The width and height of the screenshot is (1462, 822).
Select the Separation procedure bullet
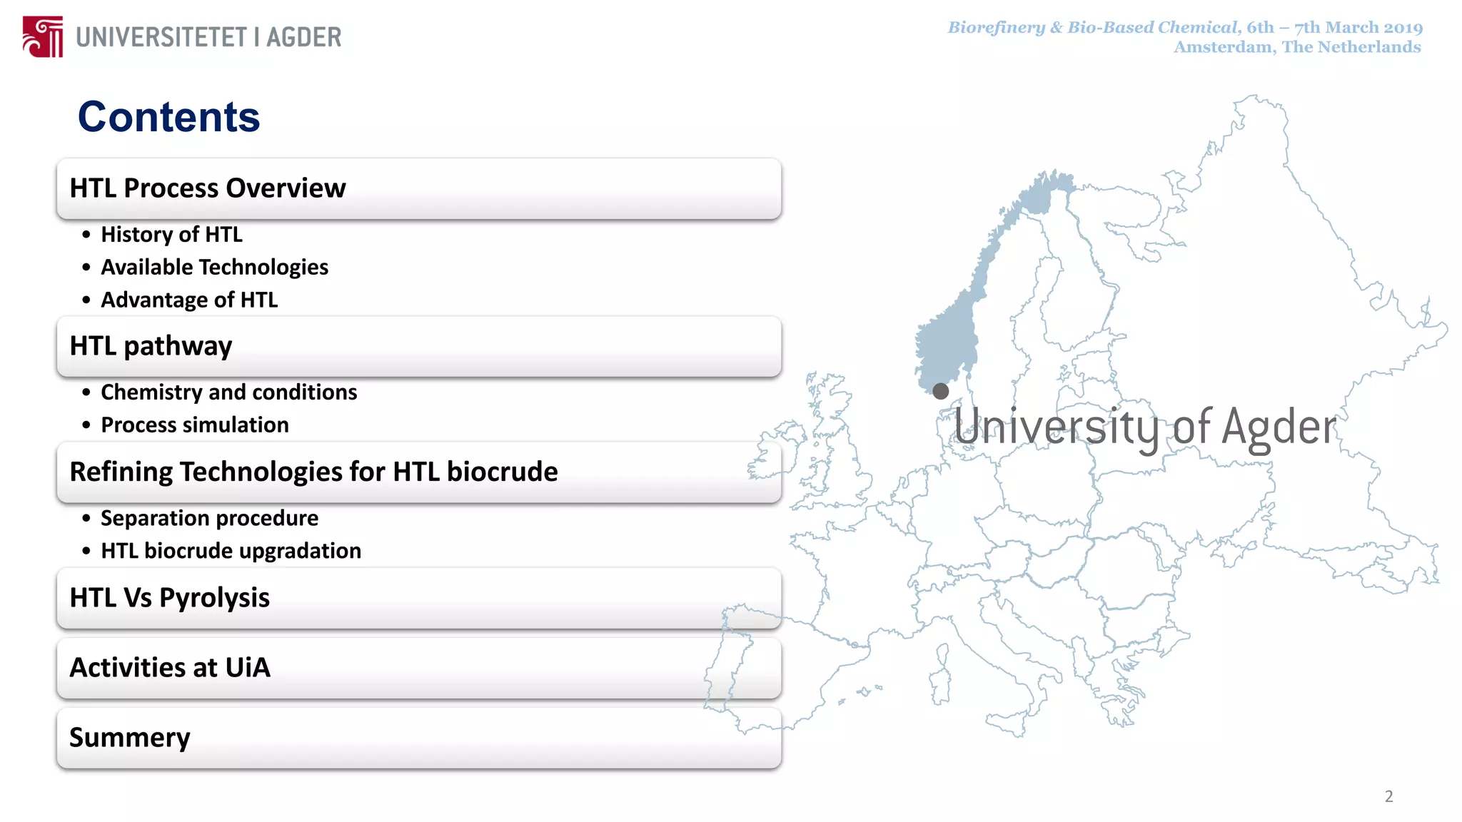coord(209,517)
